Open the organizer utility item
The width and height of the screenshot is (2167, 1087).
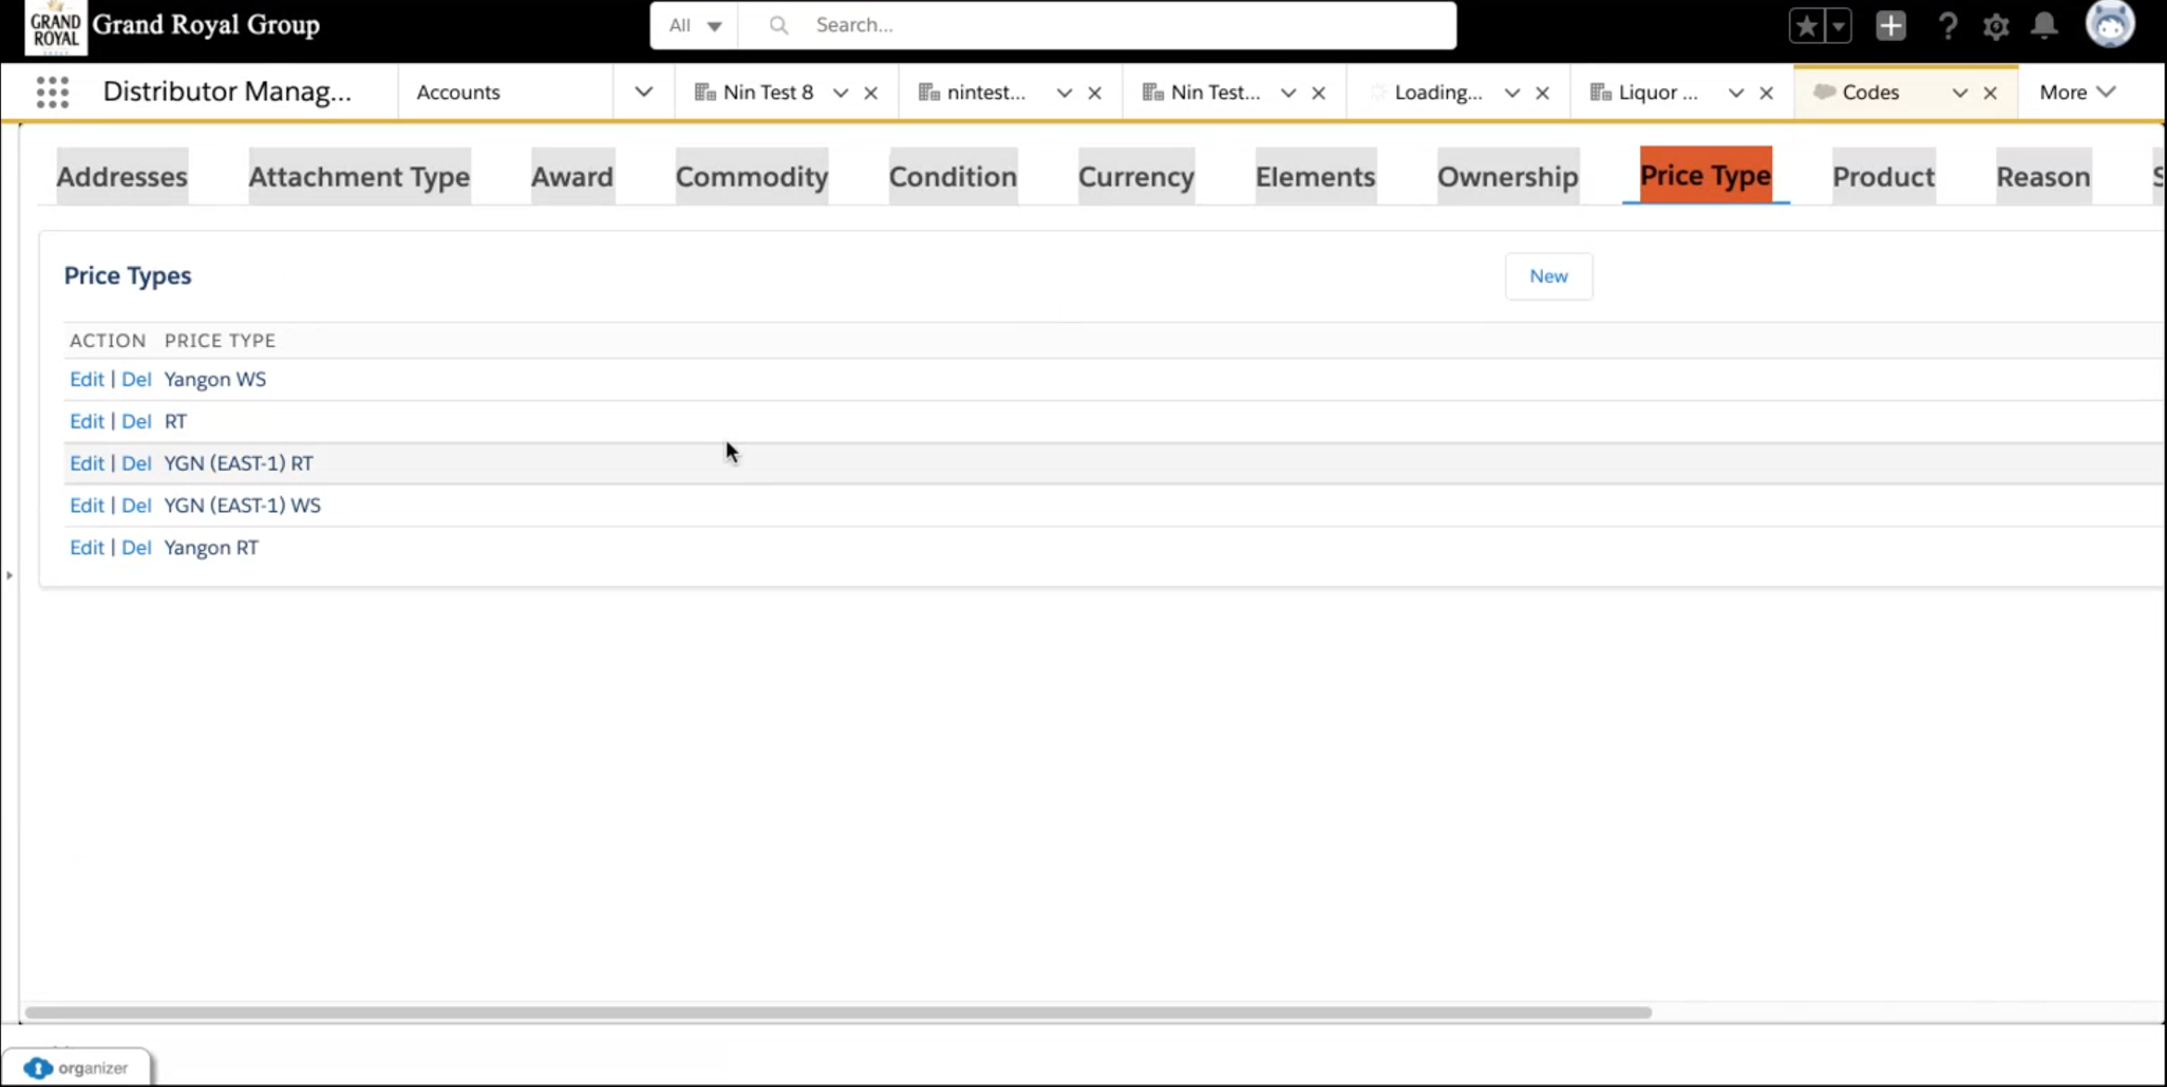77,1068
